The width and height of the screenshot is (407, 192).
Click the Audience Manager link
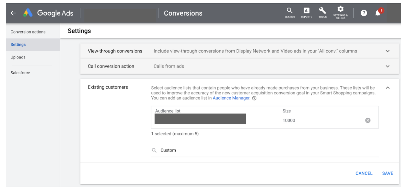(231, 98)
